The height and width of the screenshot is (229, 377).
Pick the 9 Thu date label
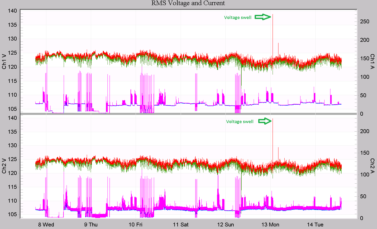coord(91,225)
